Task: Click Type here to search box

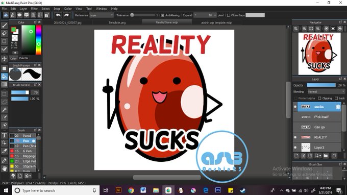Action: coord(56,190)
